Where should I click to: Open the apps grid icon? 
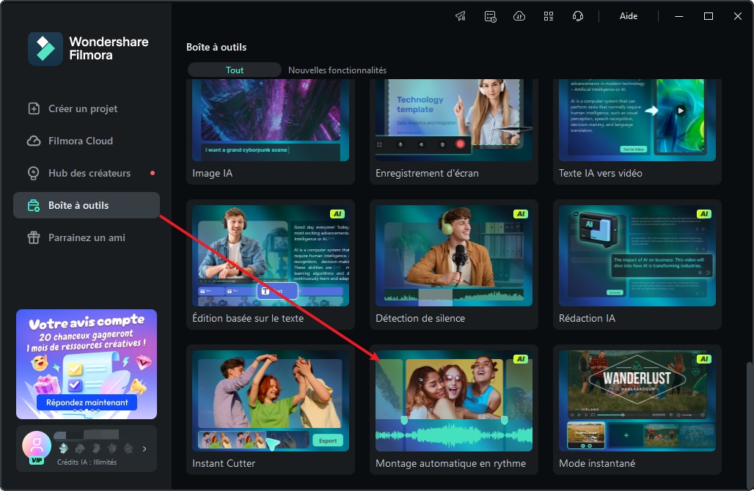(x=549, y=16)
